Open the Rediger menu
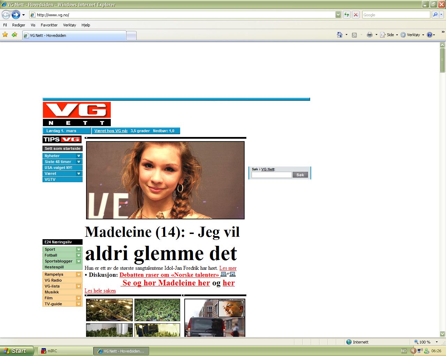The height and width of the screenshot is (356, 446). point(18,25)
